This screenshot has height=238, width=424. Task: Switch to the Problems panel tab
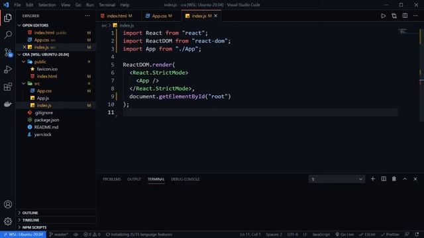pyautogui.click(x=112, y=179)
